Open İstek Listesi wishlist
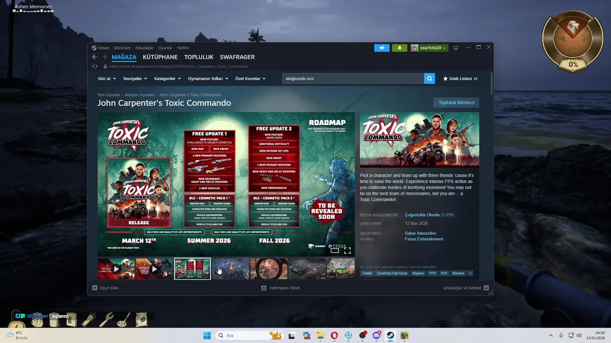Image resolution: width=611 pixels, height=343 pixels. tap(460, 79)
